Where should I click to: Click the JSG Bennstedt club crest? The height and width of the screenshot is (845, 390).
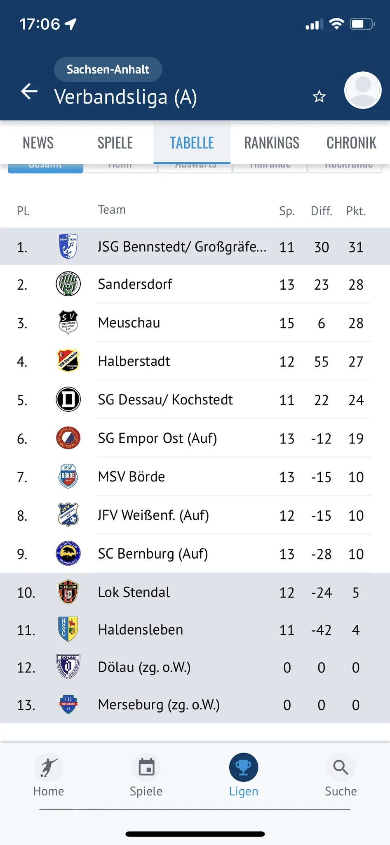coord(68,246)
